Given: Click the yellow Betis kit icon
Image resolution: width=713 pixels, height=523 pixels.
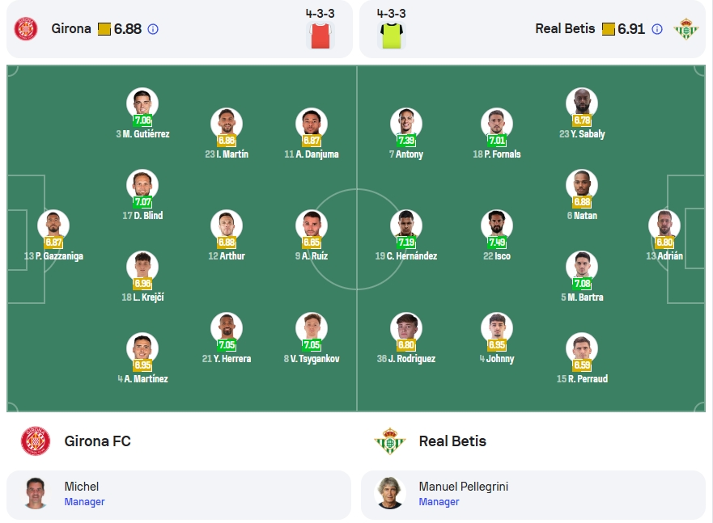Looking at the screenshot, I should 392,36.
